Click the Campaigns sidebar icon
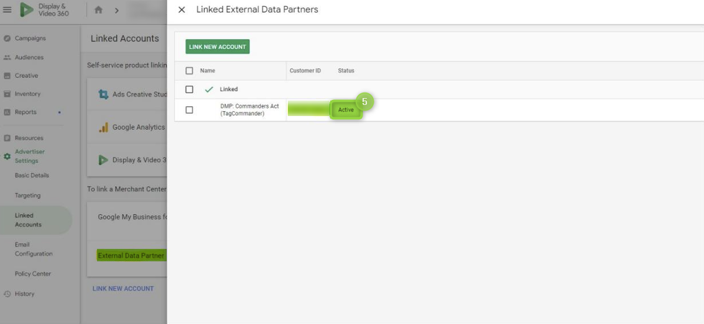This screenshot has width=704, height=324. [7, 38]
